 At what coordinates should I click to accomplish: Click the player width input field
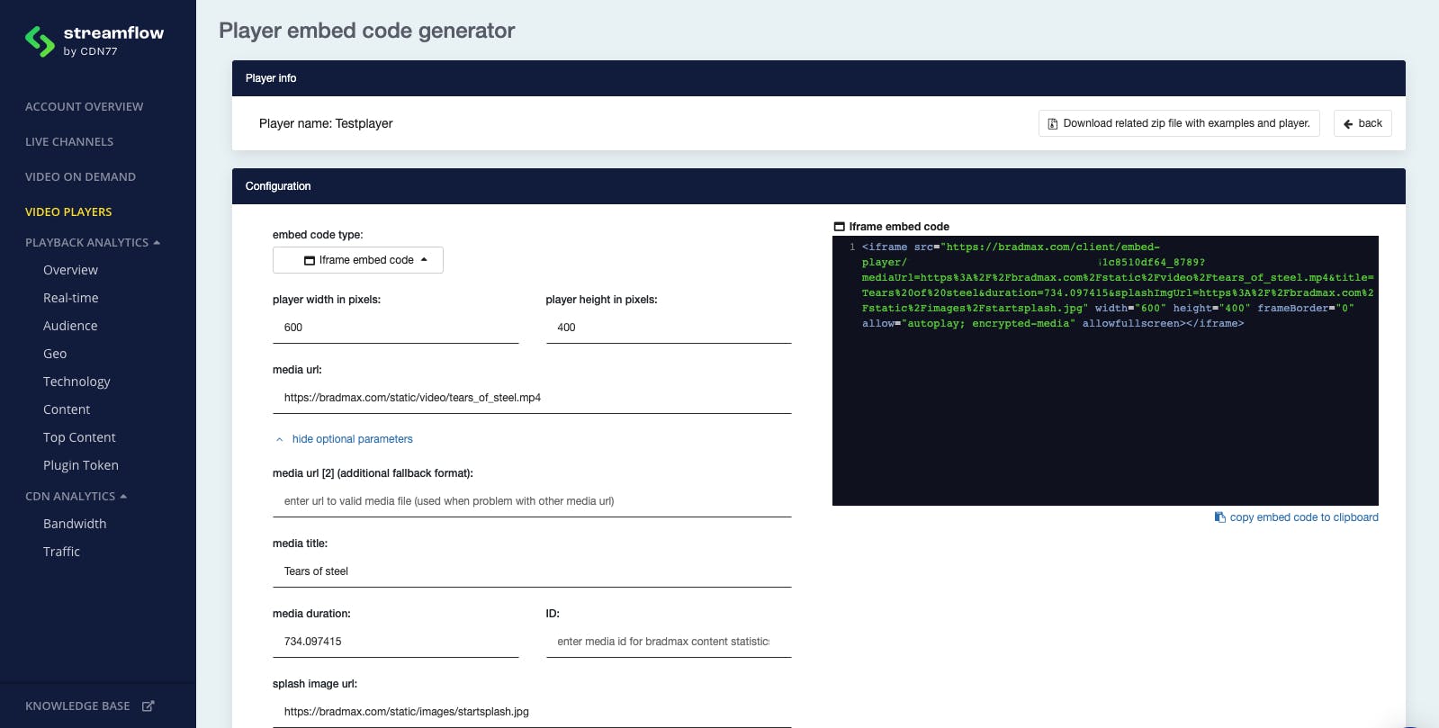pyautogui.click(x=395, y=328)
